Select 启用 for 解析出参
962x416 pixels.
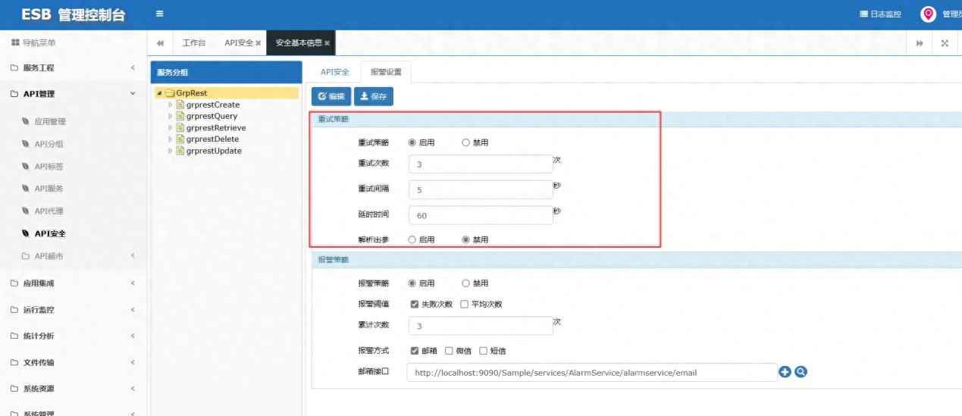tap(412, 239)
